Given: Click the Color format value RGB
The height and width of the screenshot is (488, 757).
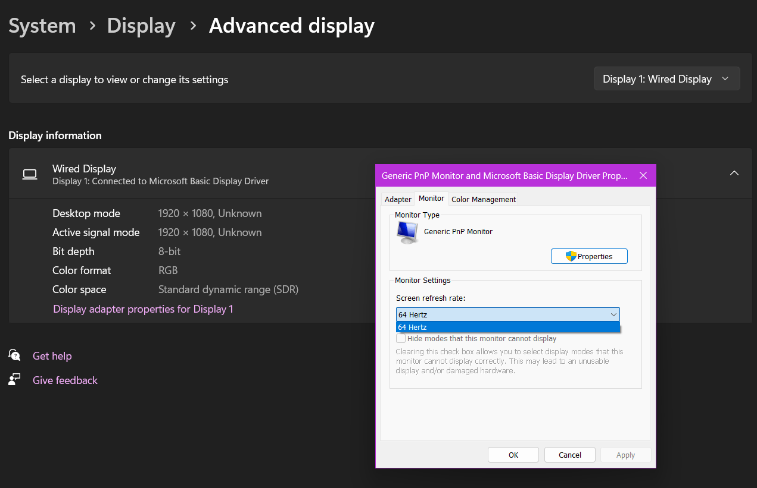Looking at the screenshot, I should (168, 270).
